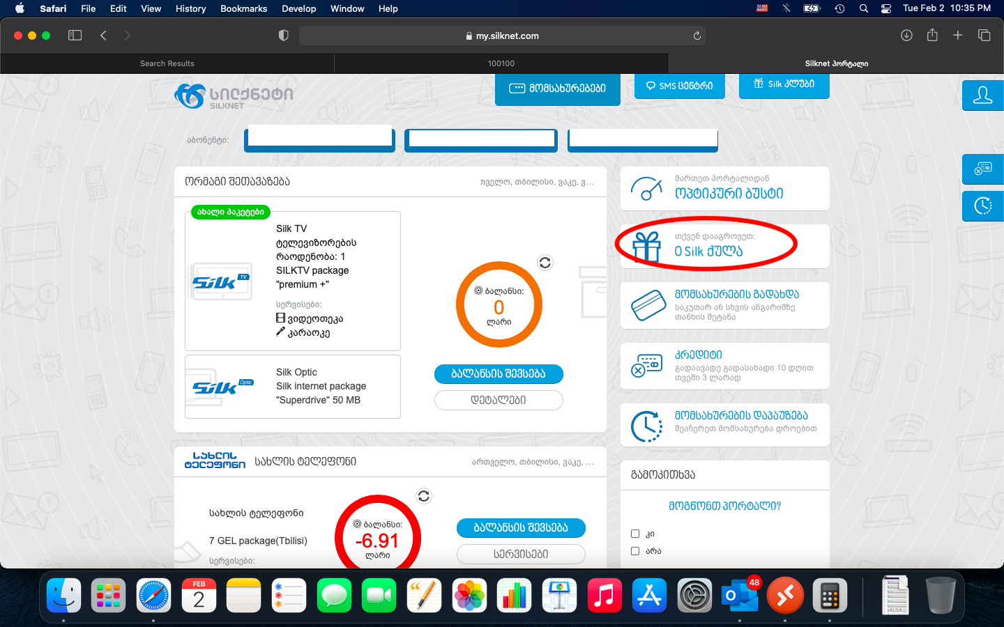The height and width of the screenshot is (627, 1004).
Task: Open Control Center in menu bar
Action: coord(886,8)
